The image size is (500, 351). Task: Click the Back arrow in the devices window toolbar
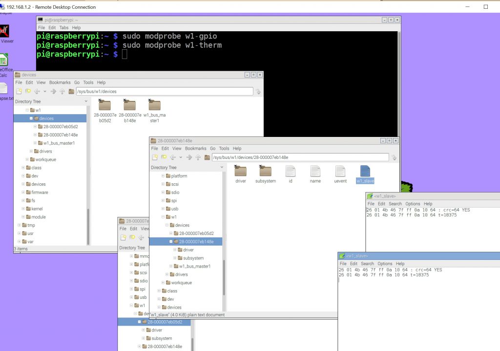point(37,91)
